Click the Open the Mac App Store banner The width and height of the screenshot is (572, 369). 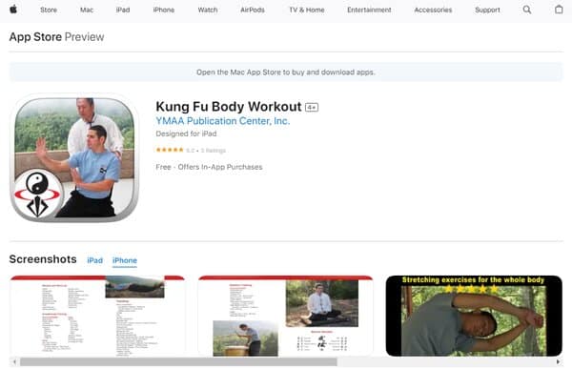286,72
